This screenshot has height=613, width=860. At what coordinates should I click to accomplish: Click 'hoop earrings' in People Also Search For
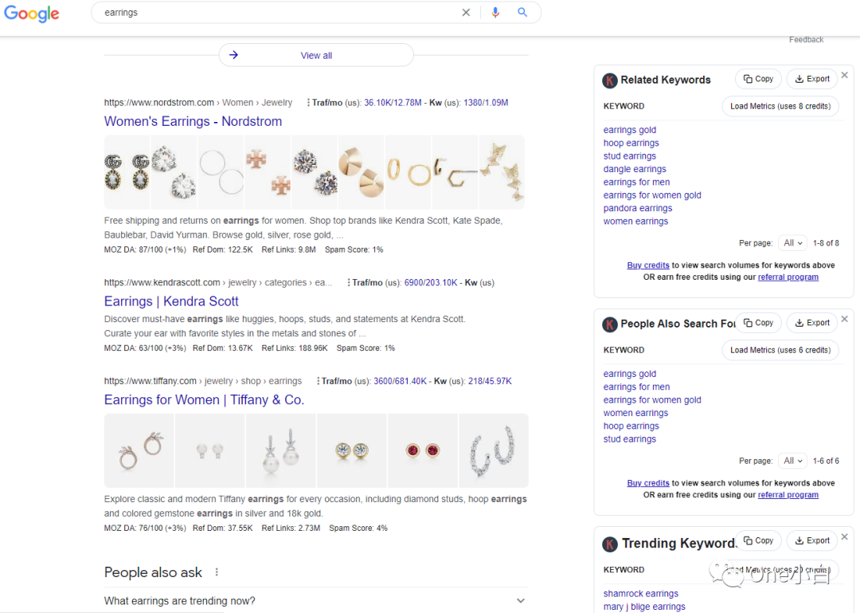631,426
